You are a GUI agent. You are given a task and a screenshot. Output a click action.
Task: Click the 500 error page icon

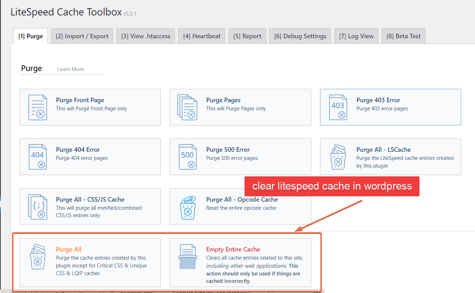pyautogui.click(x=187, y=157)
